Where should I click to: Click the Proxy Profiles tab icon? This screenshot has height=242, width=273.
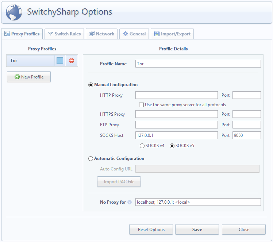[7, 34]
